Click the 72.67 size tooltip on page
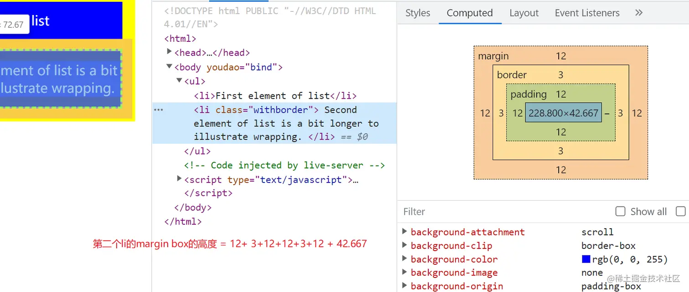This screenshot has height=292, width=689. click(14, 24)
